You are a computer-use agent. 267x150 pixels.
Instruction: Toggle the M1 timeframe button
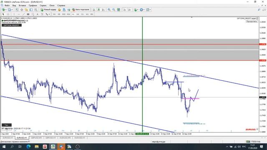pos(54,14)
